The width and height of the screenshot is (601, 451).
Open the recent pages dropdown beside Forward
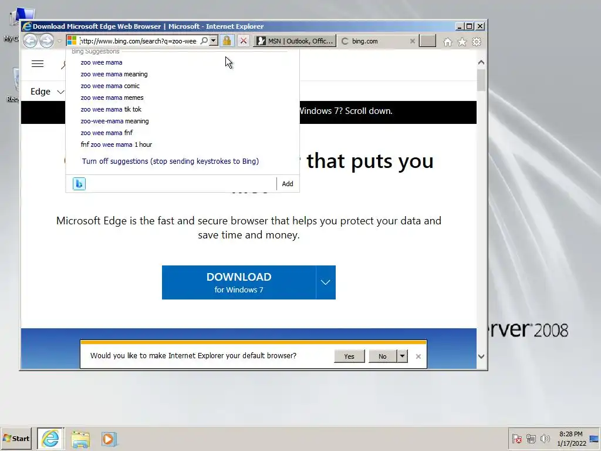pyautogui.click(x=59, y=41)
